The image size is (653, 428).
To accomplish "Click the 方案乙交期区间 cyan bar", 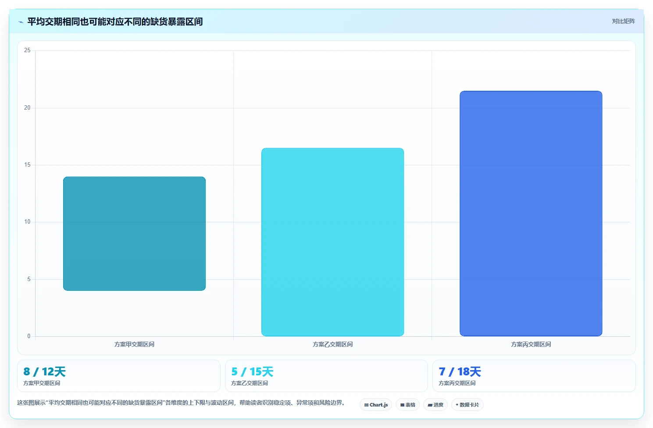I will 332,242.
